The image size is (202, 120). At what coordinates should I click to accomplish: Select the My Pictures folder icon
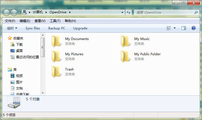(x=57, y=57)
